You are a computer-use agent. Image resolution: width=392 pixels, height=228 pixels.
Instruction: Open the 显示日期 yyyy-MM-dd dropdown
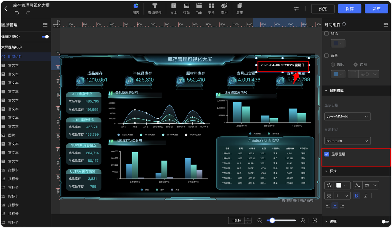pos(348,116)
